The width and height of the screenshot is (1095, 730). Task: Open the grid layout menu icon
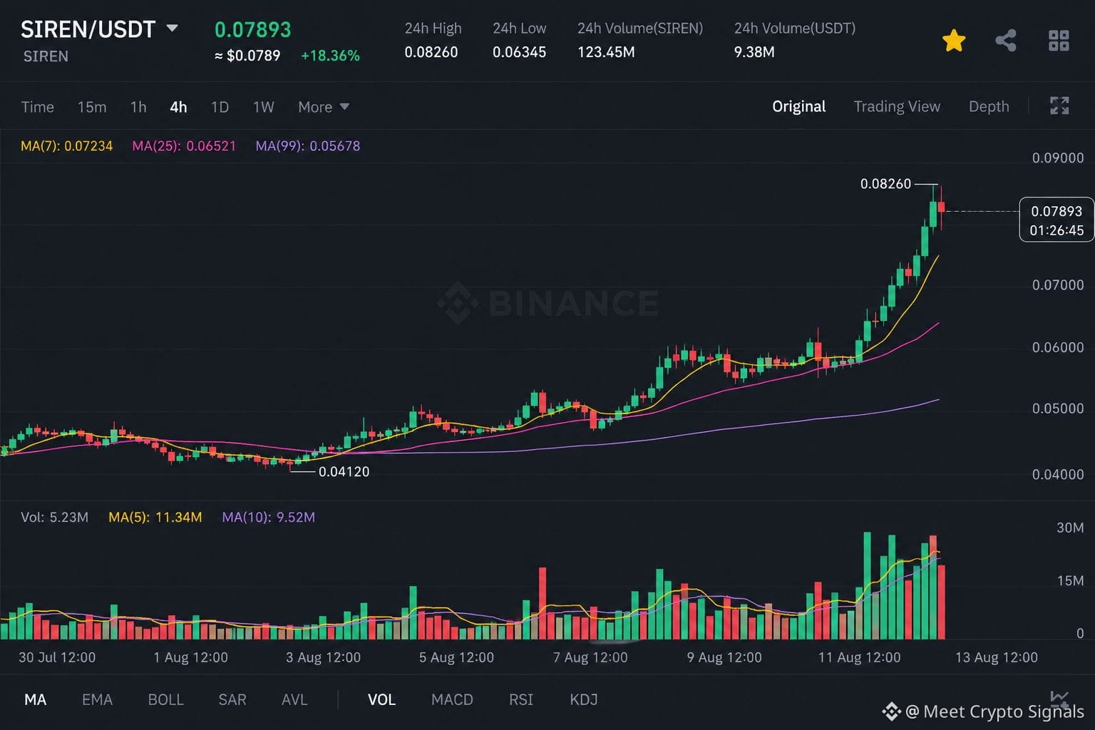tap(1059, 41)
